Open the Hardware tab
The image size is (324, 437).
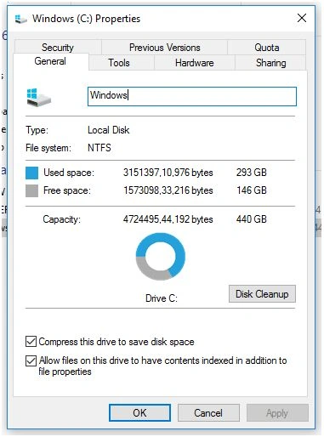coord(195,63)
